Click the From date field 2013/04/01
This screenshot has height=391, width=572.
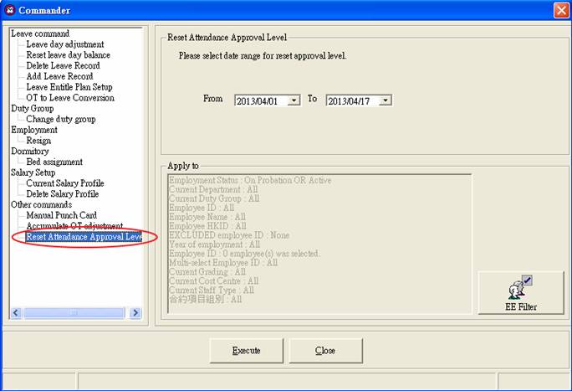click(x=268, y=100)
